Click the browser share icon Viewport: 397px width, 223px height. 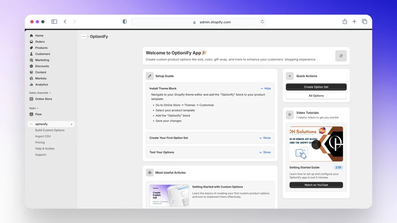click(x=344, y=21)
